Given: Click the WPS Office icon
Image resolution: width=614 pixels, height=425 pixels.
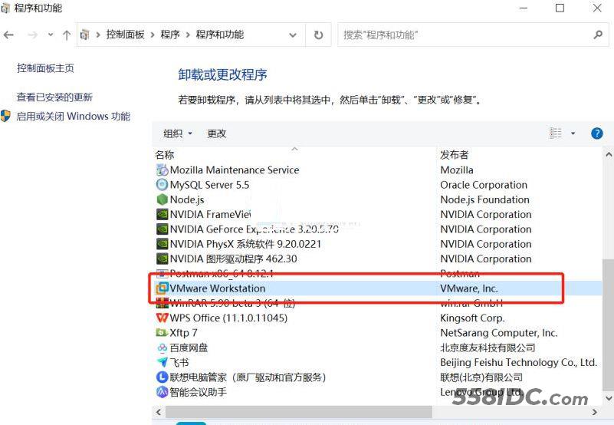Looking at the screenshot, I should (x=162, y=318).
